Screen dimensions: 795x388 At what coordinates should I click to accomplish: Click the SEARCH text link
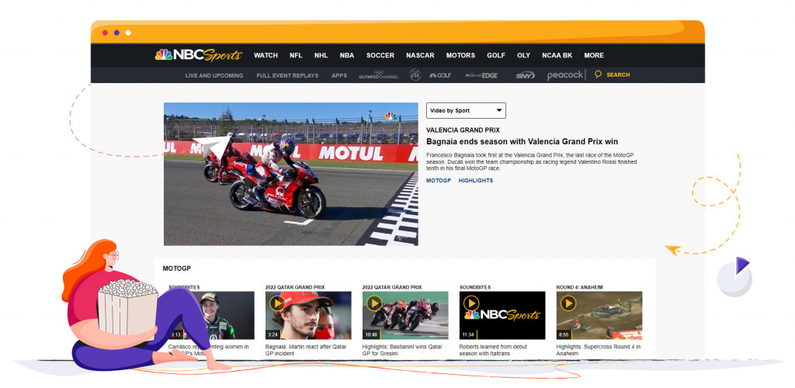[x=618, y=75]
